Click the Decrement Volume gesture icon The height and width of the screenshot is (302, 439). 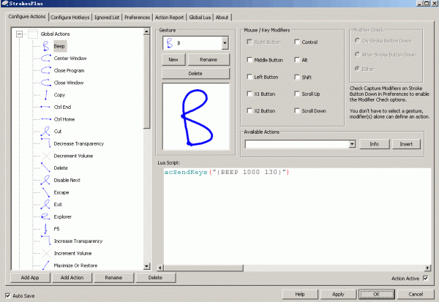pos(46,156)
